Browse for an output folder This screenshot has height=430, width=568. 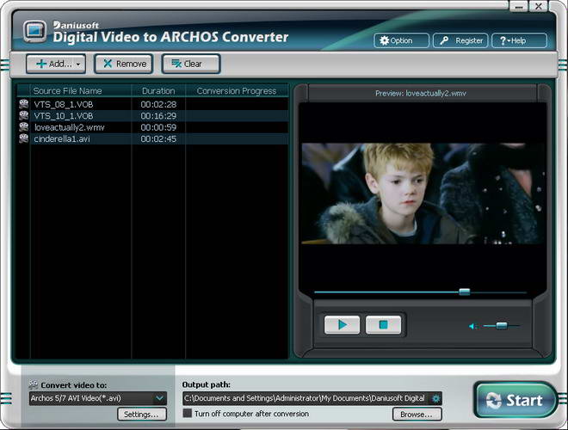pyautogui.click(x=417, y=414)
